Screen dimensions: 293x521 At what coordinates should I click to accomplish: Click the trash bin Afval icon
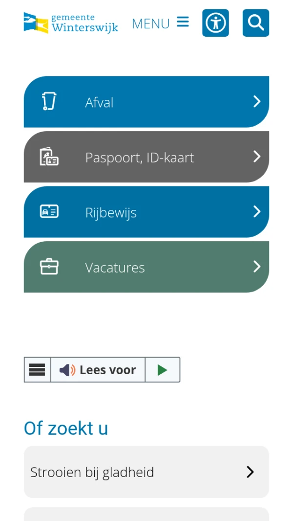[49, 102]
